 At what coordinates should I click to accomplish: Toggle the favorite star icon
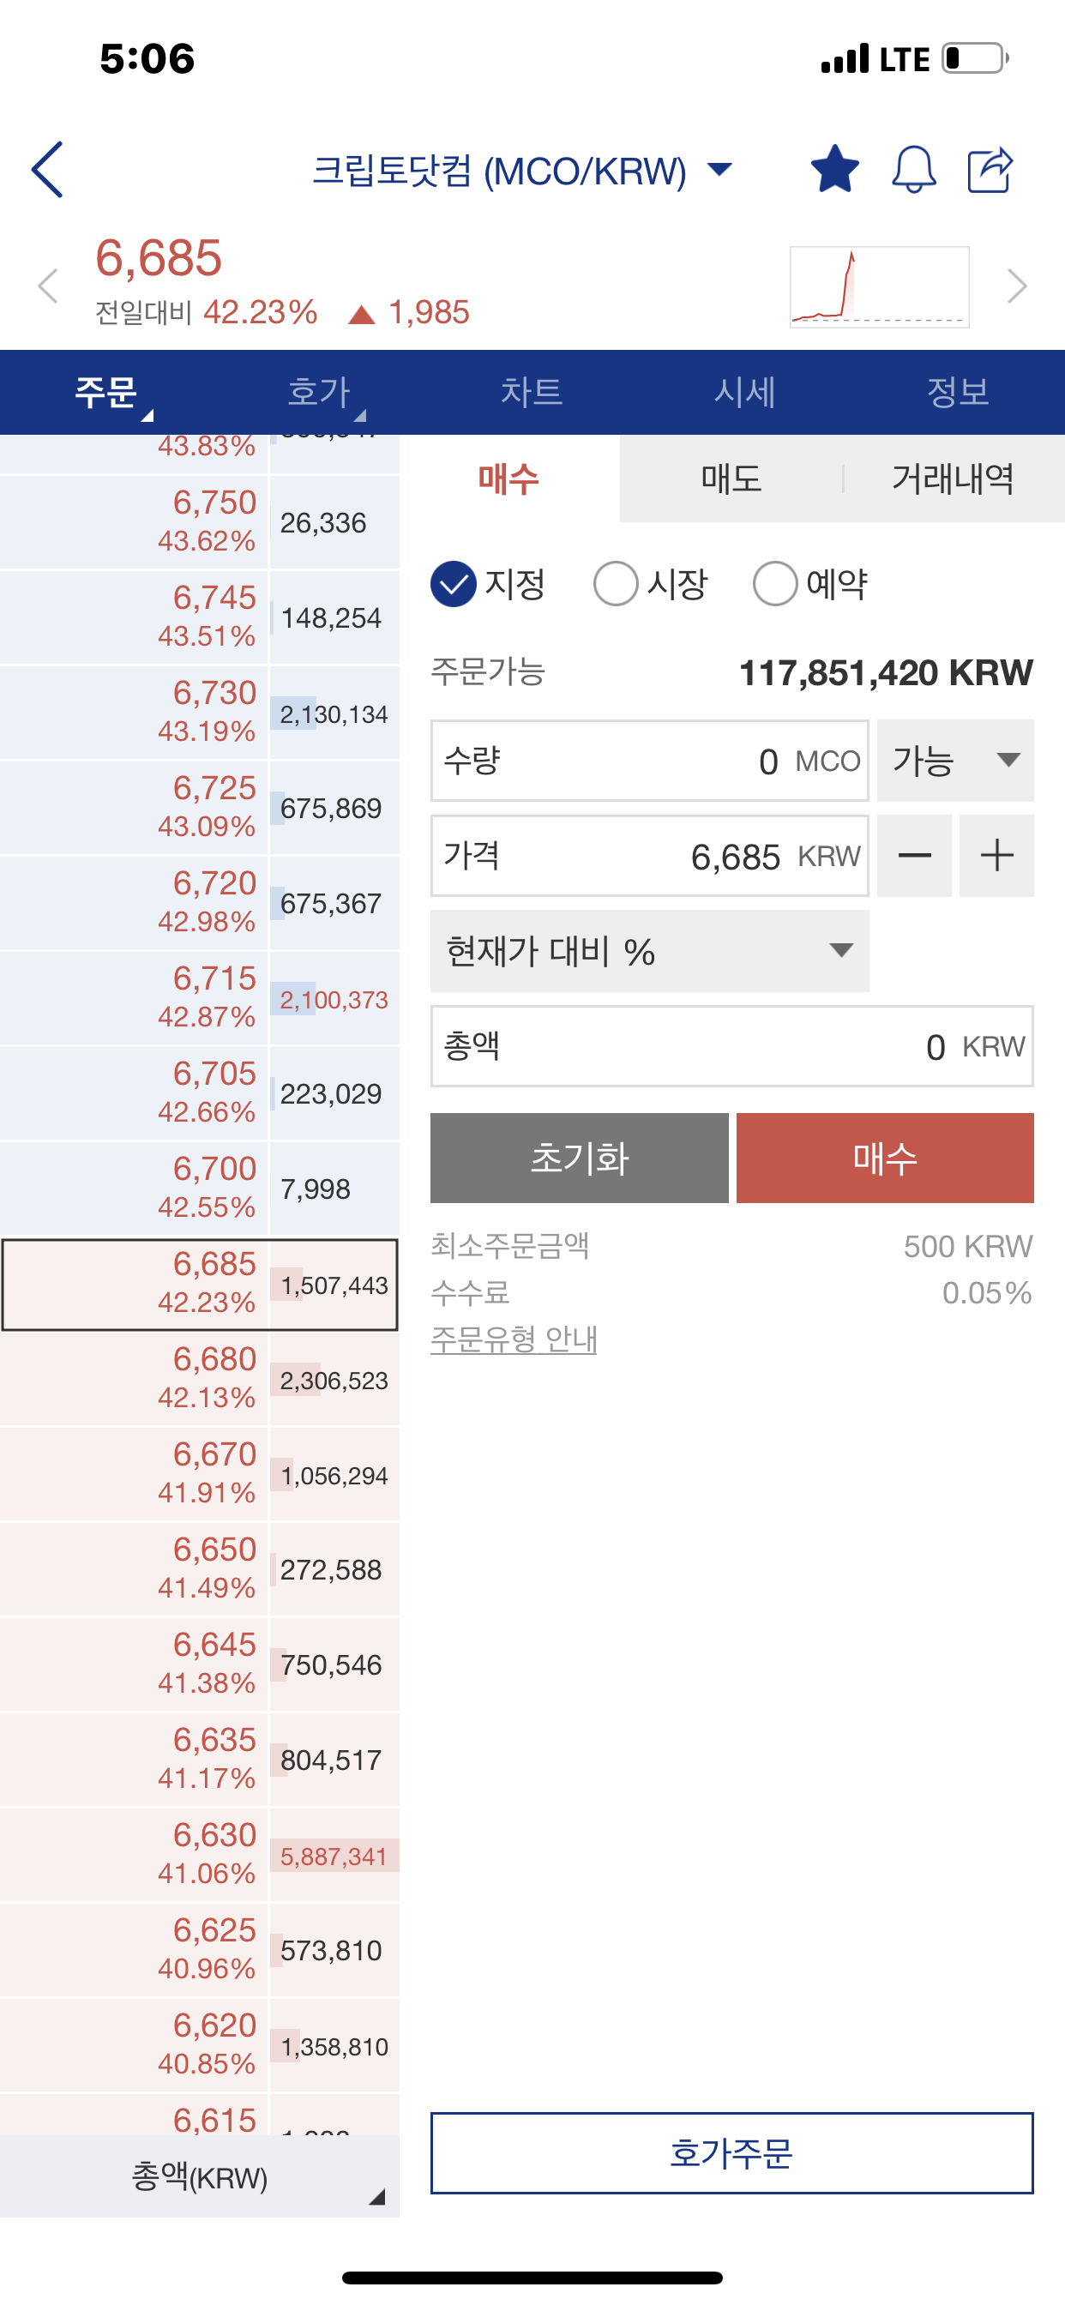[834, 169]
